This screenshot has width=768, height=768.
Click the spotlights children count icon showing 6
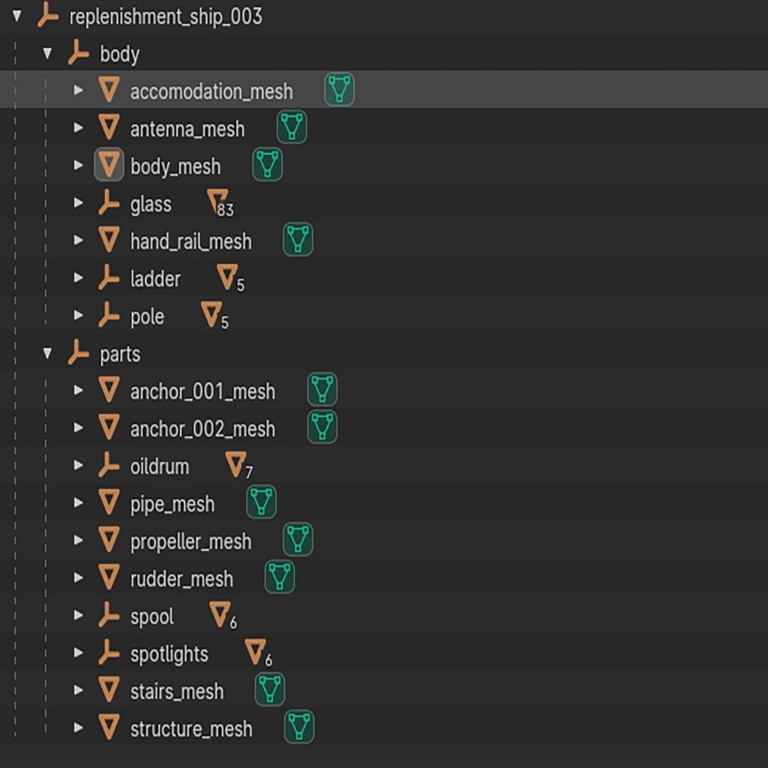pos(259,653)
